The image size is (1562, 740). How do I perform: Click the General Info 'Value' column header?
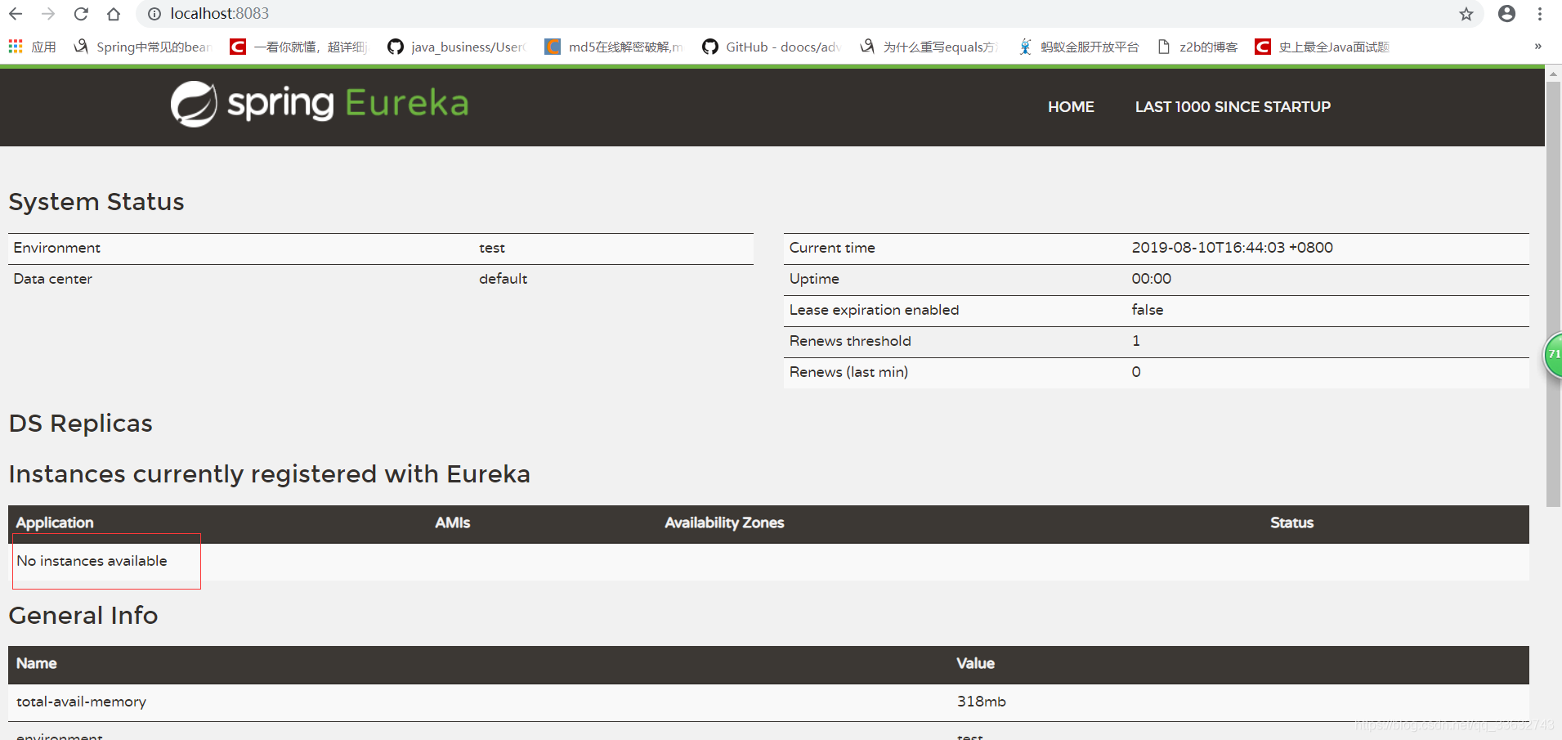[x=975, y=663]
